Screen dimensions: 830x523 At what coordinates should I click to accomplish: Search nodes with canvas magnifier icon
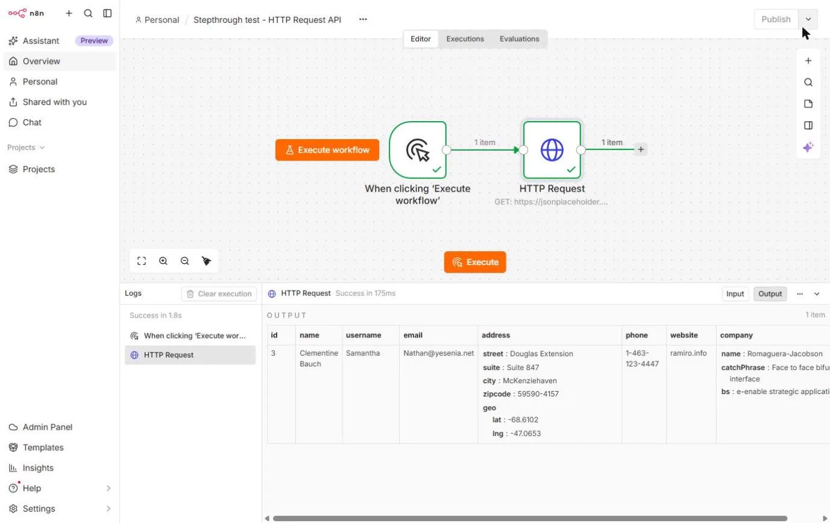coord(808,83)
